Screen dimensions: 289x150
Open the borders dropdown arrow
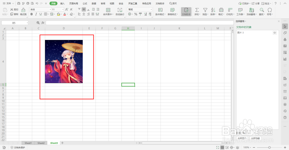tap(48, 14)
